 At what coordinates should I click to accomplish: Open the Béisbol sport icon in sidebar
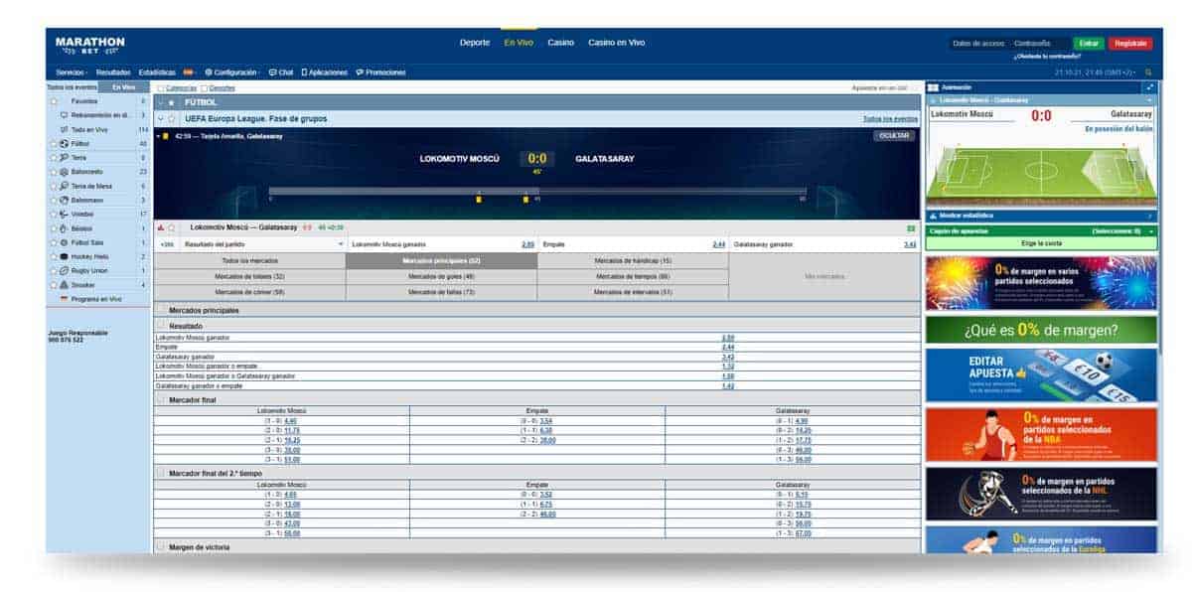[x=65, y=228]
